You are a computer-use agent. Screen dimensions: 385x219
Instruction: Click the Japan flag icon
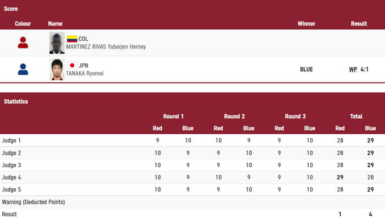[x=72, y=65]
